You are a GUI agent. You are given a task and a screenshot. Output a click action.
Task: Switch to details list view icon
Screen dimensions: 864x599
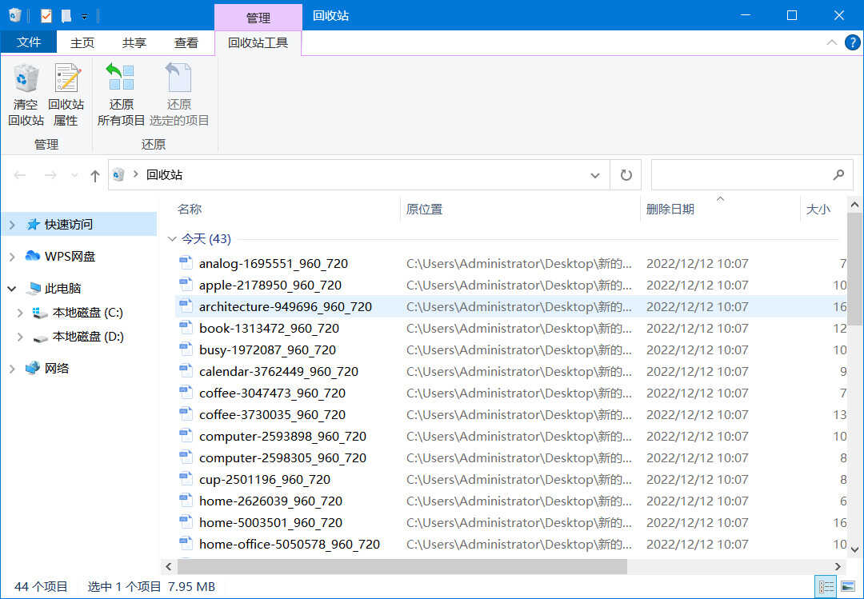tap(825, 587)
